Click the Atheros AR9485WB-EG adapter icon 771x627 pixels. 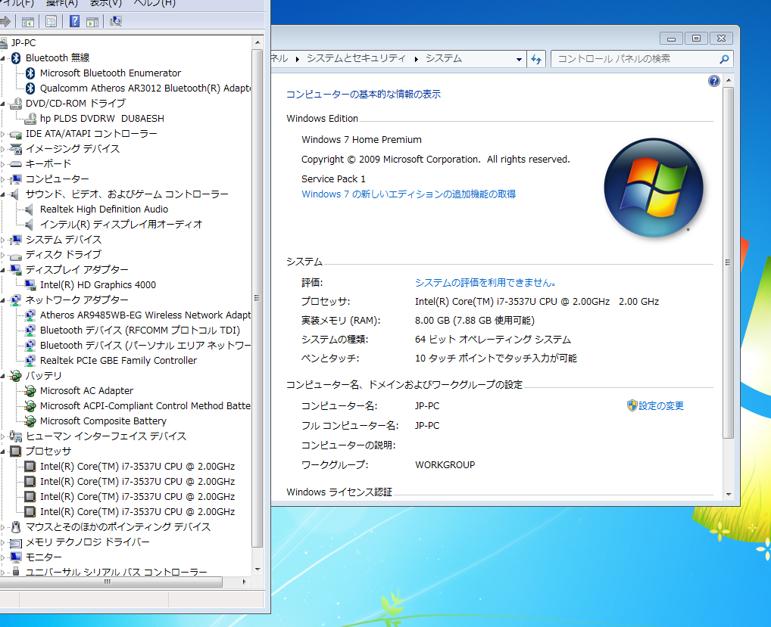point(30,315)
